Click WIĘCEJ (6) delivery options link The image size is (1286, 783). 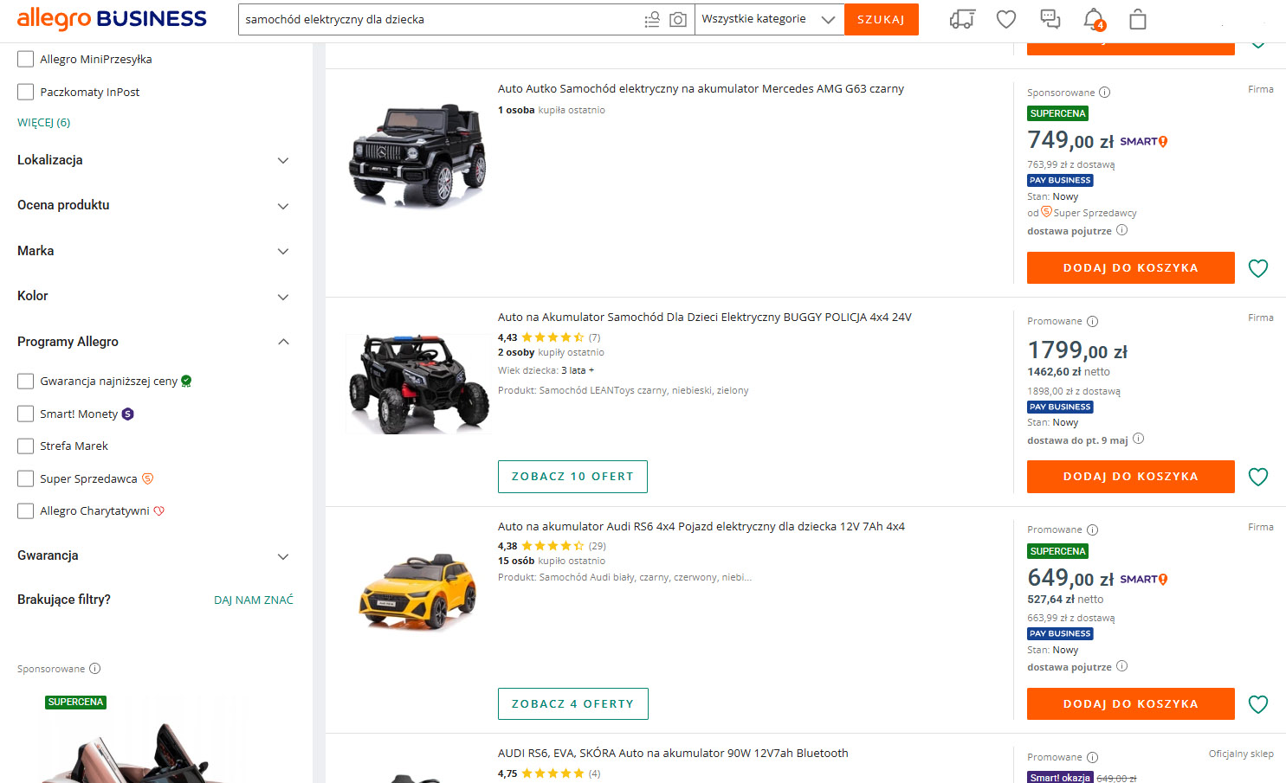coord(44,123)
